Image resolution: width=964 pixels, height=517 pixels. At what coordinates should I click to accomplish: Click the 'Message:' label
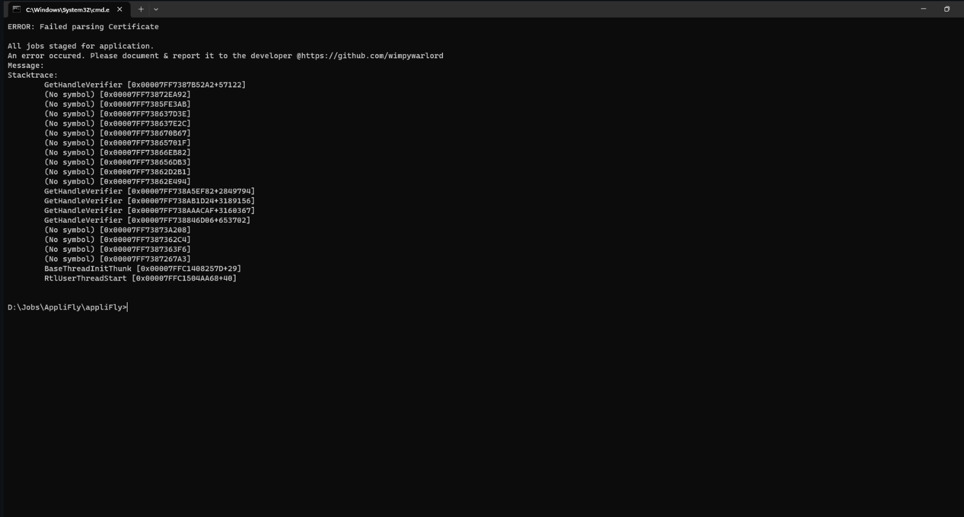(25, 66)
